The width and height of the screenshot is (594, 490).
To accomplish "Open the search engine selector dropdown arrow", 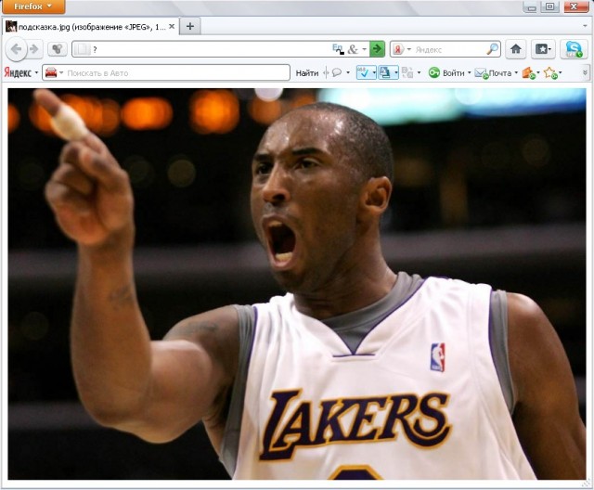I will click(x=408, y=49).
